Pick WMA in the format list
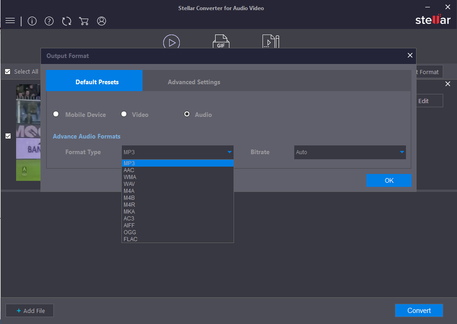Viewport: 457px width, 324px height. pos(177,177)
